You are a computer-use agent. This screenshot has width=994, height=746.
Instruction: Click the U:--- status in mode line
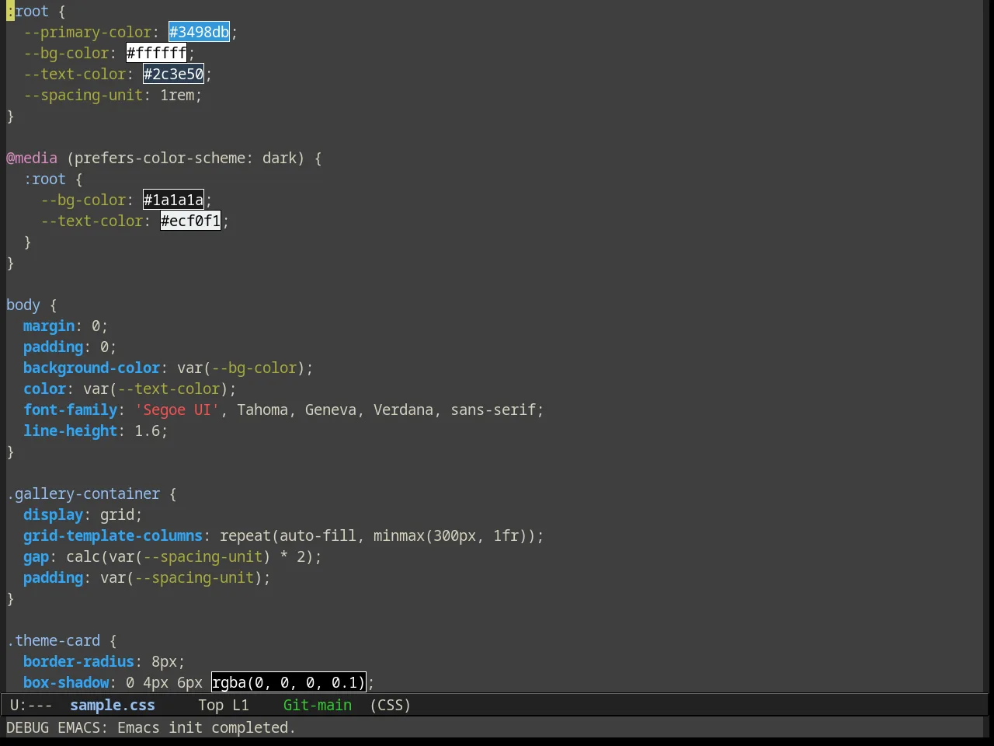[x=31, y=705]
